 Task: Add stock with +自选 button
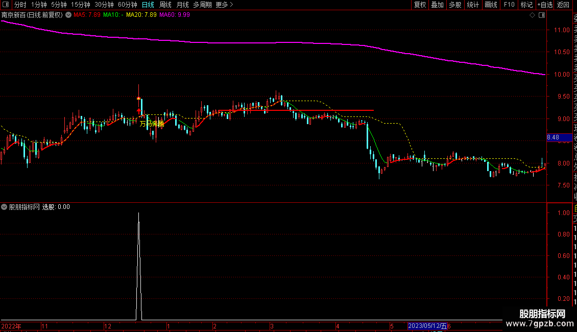point(545,5)
